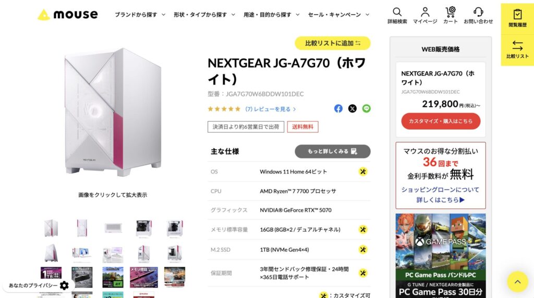Click customize icon in the memory row

tap(363, 229)
